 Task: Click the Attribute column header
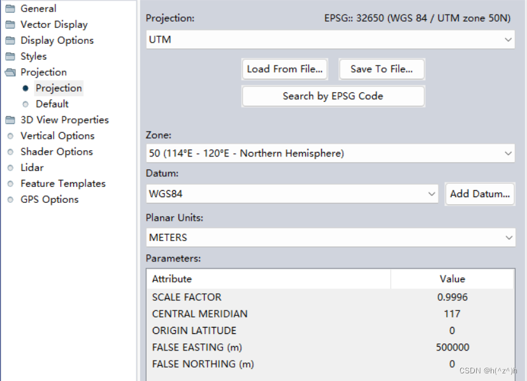click(x=268, y=279)
